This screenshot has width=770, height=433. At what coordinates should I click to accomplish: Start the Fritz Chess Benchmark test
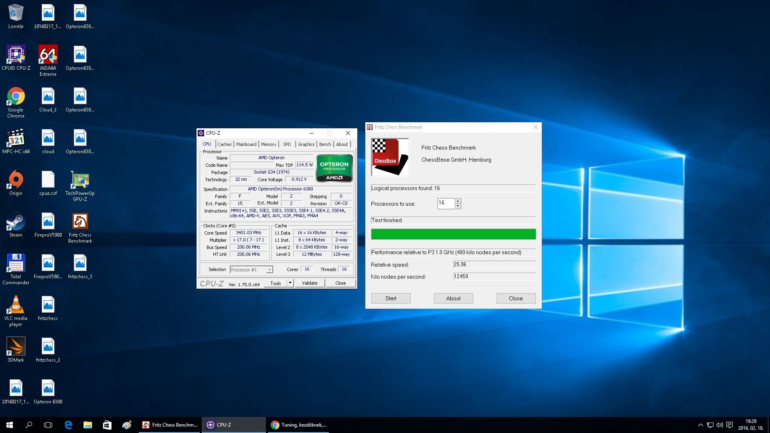pyautogui.click(x=391, y=298)
